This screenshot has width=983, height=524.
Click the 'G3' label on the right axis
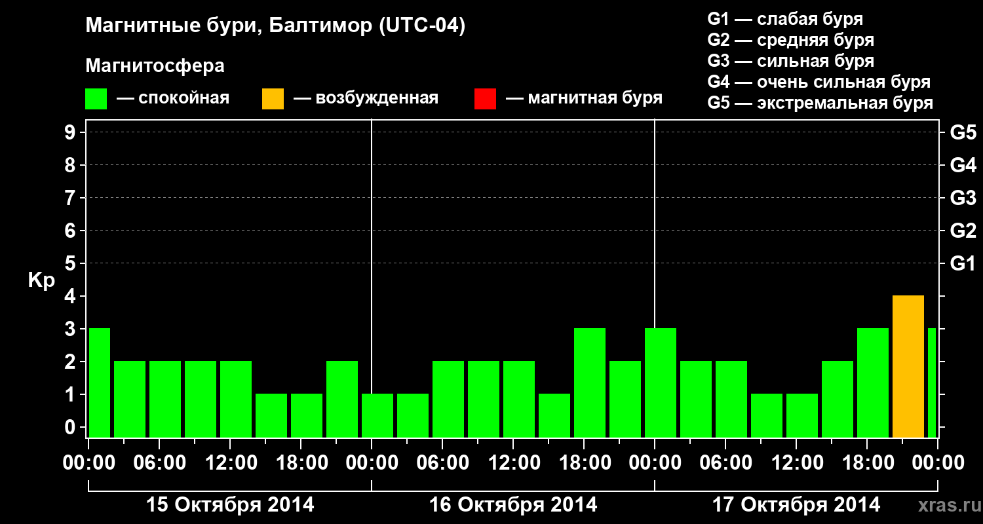(x=963, y=198)
